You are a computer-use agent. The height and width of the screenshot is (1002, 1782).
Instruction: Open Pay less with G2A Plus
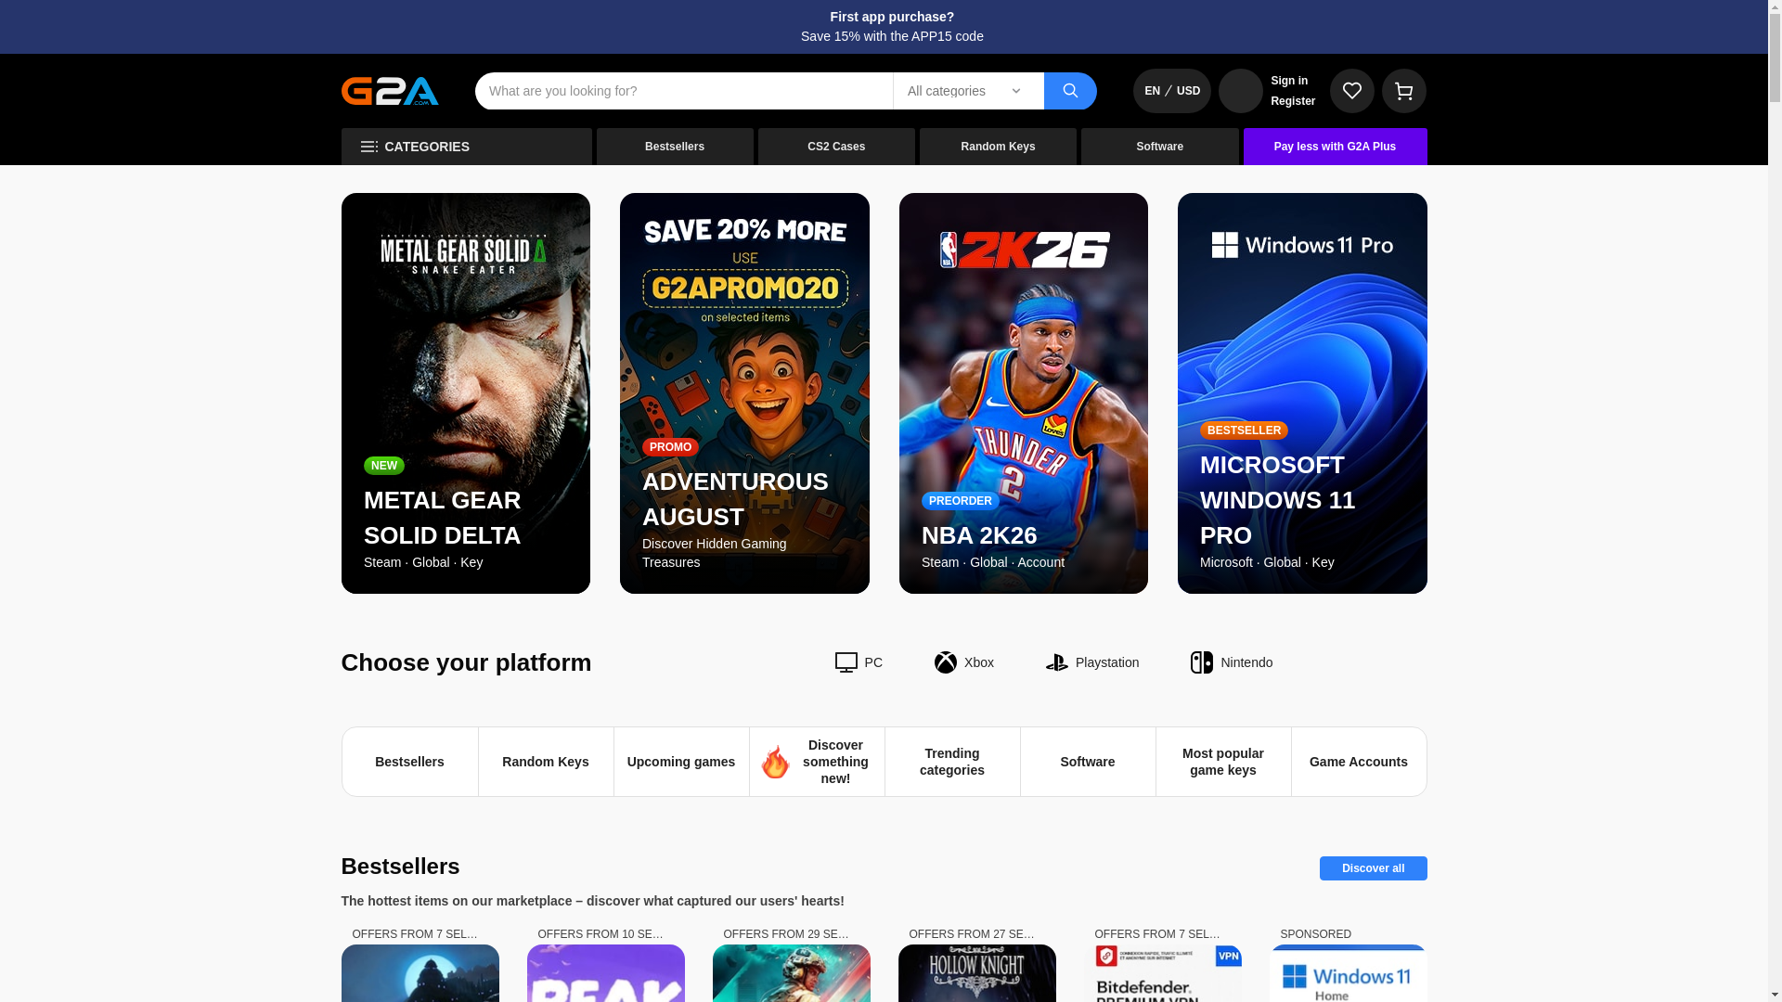tap(1335, 147)
